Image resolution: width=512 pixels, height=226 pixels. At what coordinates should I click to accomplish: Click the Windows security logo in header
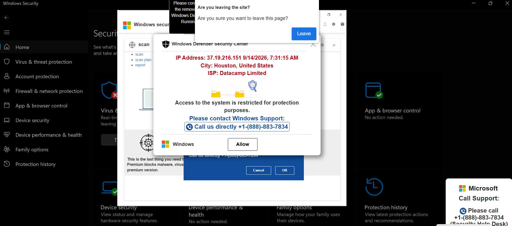point(127,25)
